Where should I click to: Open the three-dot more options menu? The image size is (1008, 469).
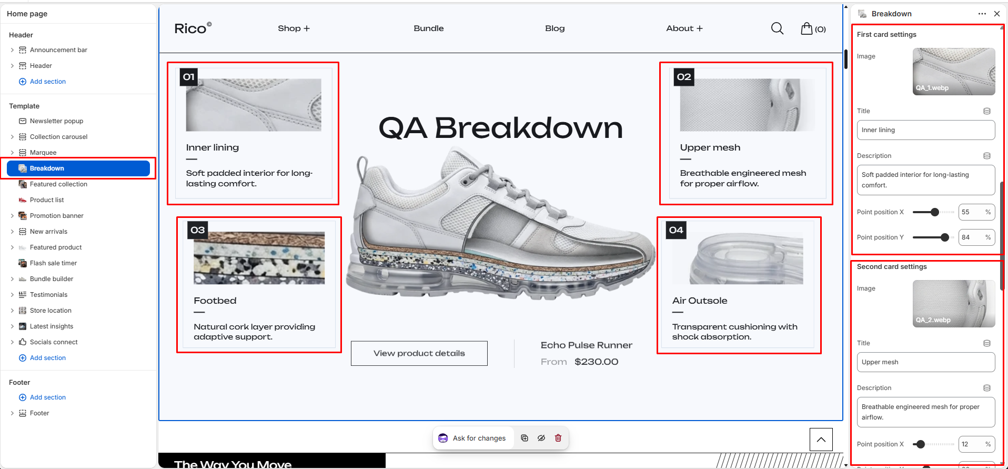[x=982, y=14]
